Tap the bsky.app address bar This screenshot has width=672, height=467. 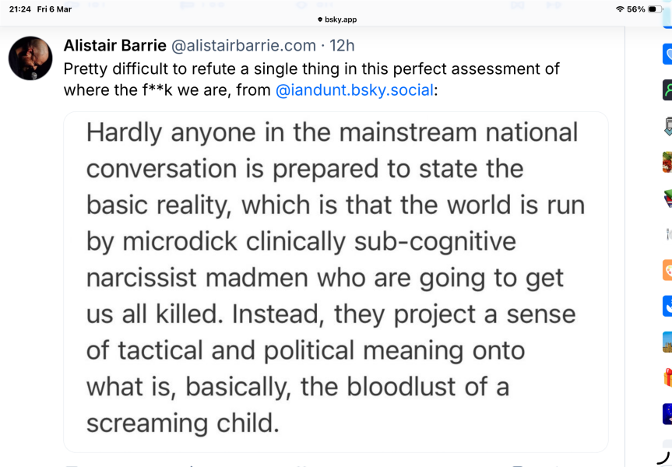coord(337,19)
